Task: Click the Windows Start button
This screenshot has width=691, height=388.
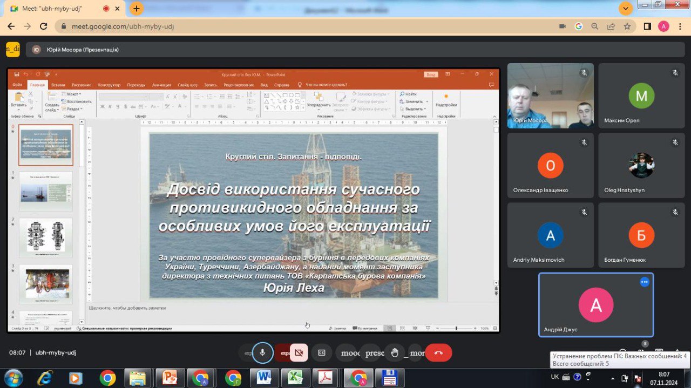Action: click(12, 378)
